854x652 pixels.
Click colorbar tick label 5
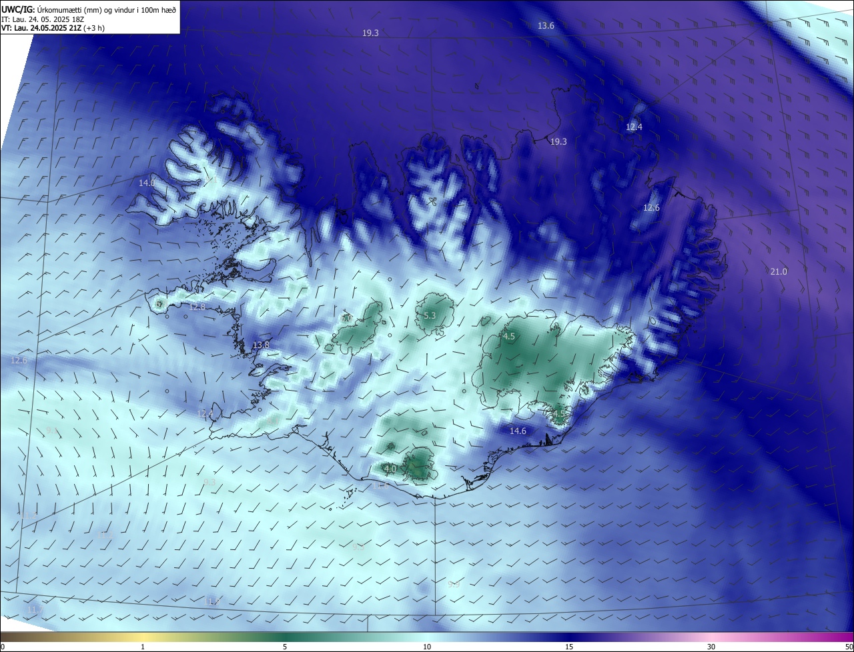pos(285,647)
